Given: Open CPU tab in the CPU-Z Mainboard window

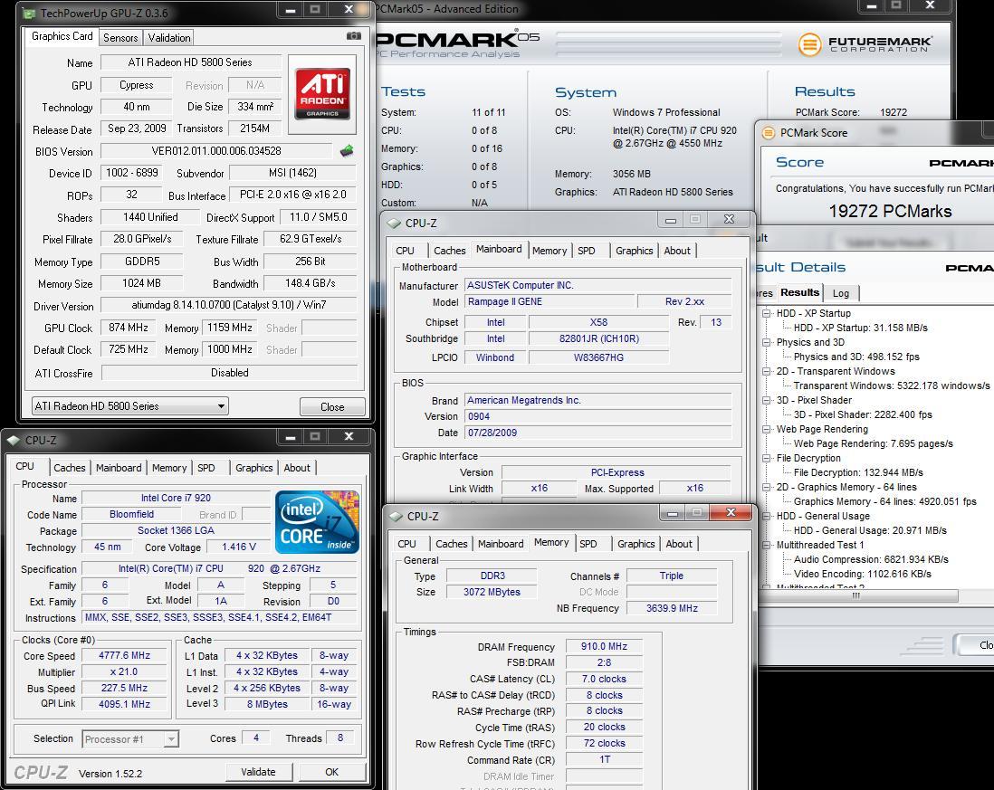Looking at the screenshot, I should [405, 251].
